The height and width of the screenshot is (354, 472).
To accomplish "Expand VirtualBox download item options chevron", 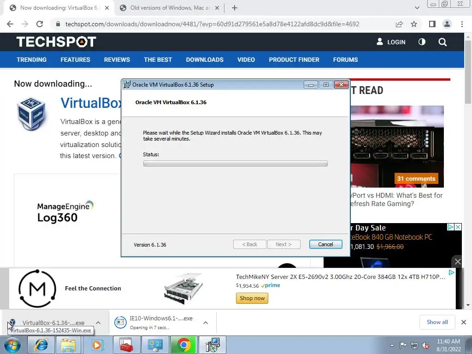I will point(98,323).
